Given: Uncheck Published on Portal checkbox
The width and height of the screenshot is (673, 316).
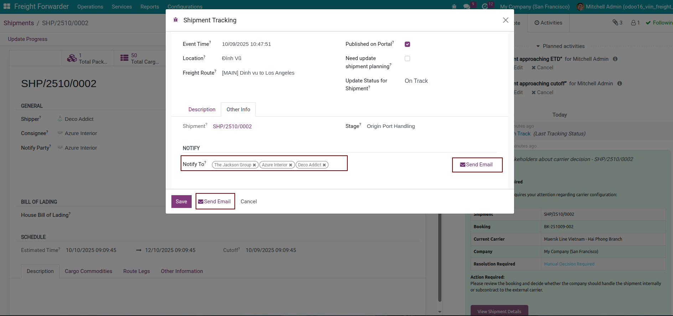Looking at the screenshot, I should pyautogui.click(x=407, y=44).
